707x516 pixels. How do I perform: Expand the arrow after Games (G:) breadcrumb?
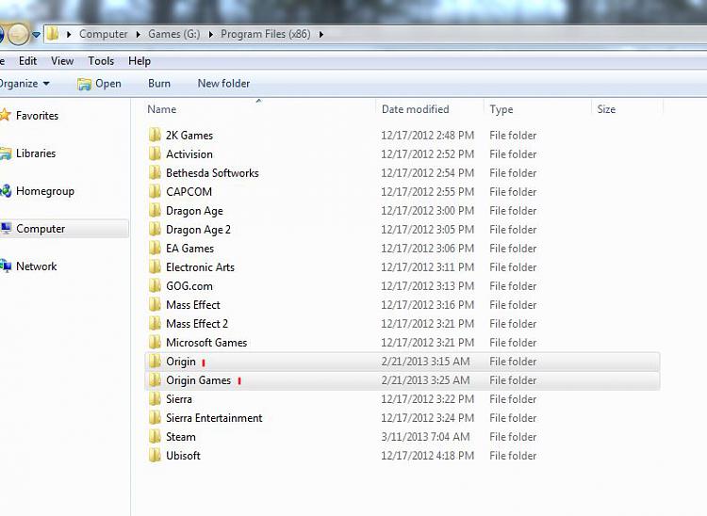click(210, 34)
